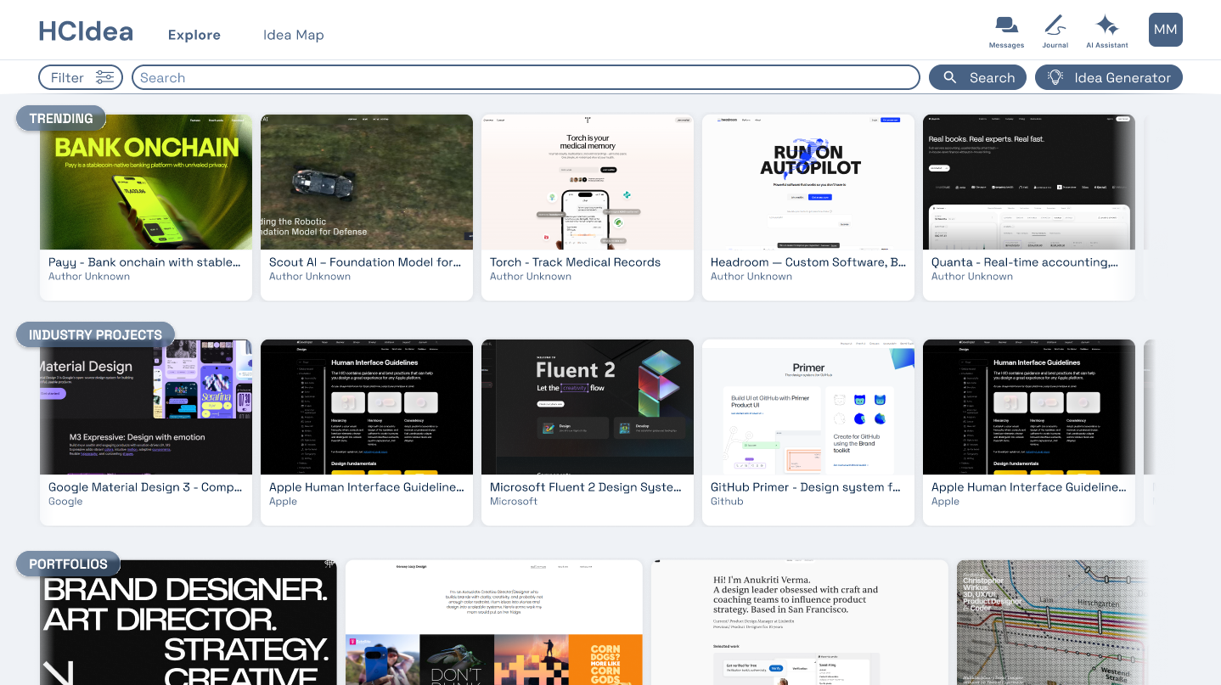Select the Industry Projects section label

pos(95,335)
